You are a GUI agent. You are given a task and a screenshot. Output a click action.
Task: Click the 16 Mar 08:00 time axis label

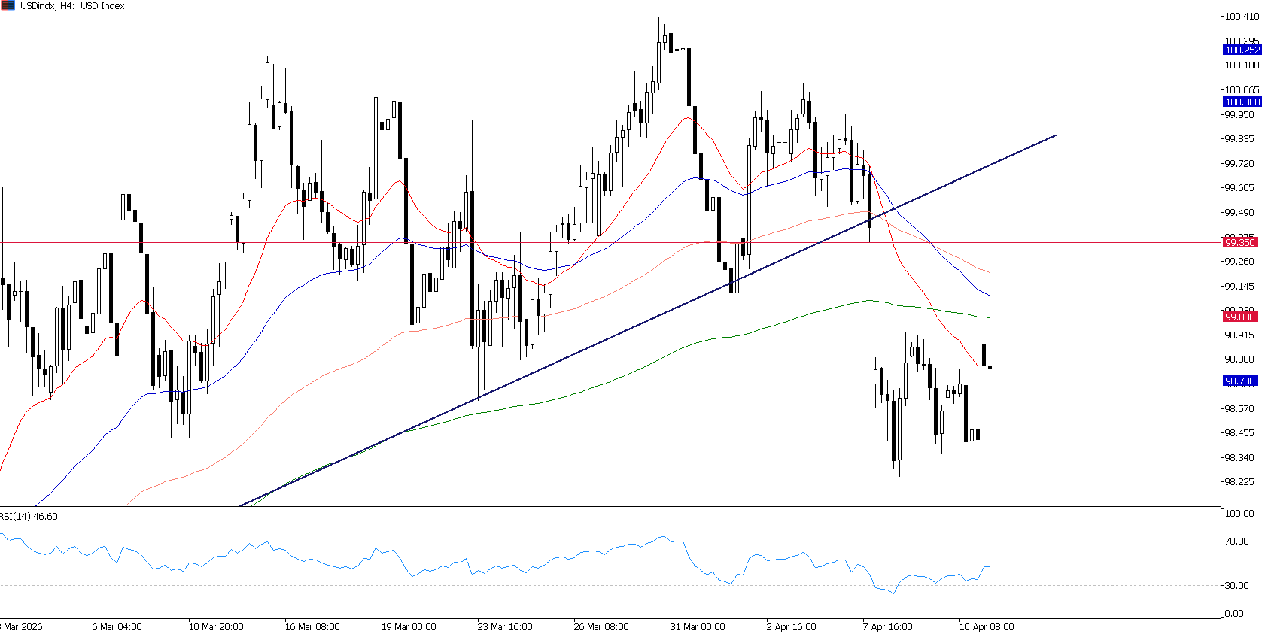[x=312, y=626]
